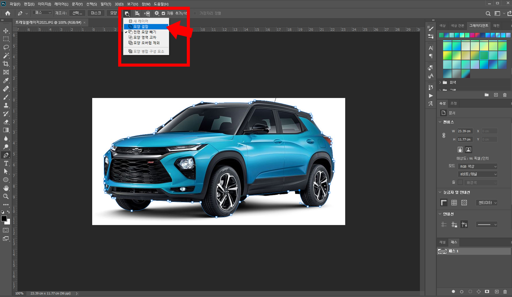Viewport: 512px width, 297px height.
Task: Create new path in Paths panel
Action: tap(497, 291)
